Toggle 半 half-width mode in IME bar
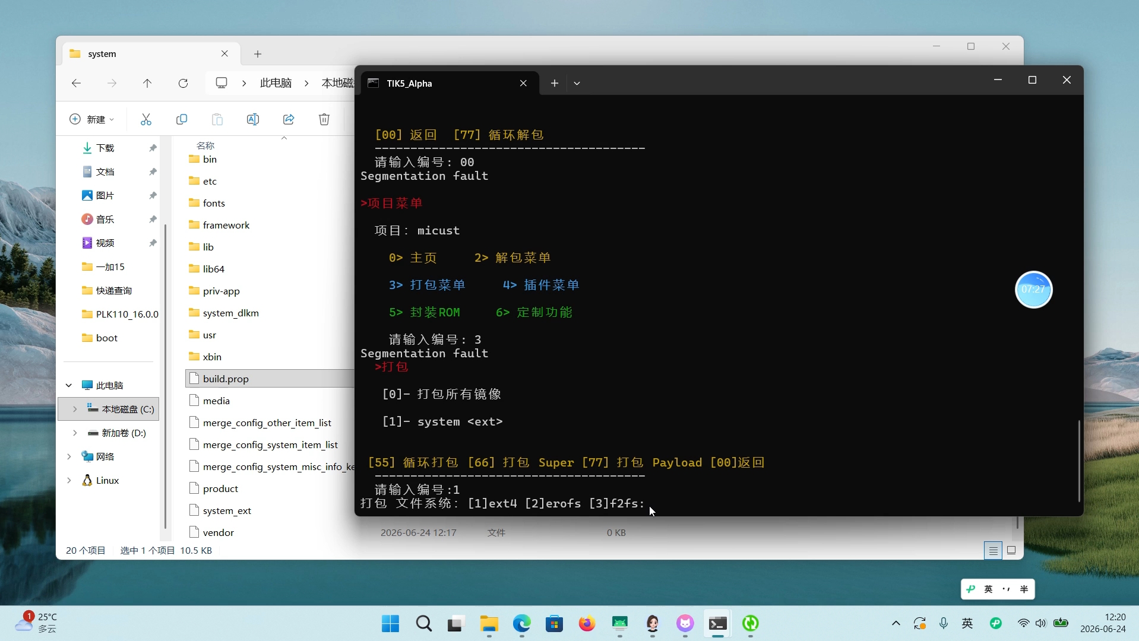Viewport: 1139px width, 641px height. pyautogui.click(x=1024, y=589)
